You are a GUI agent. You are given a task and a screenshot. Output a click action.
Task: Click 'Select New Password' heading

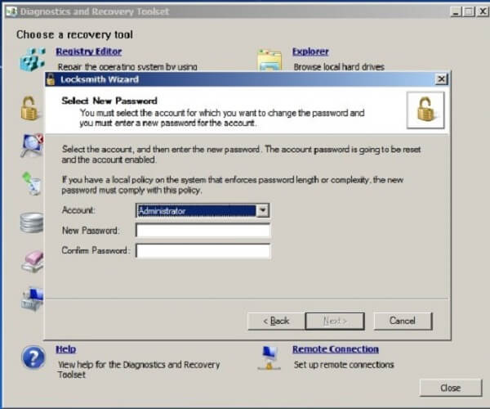[x=109, y=101]
